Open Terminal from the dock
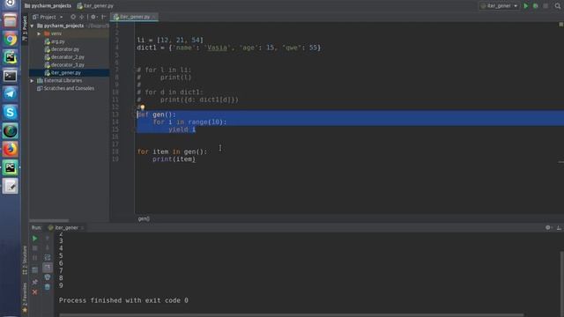The height and width of the screenshot is (317, 564). pyautogui.click(x=10, y=76)
